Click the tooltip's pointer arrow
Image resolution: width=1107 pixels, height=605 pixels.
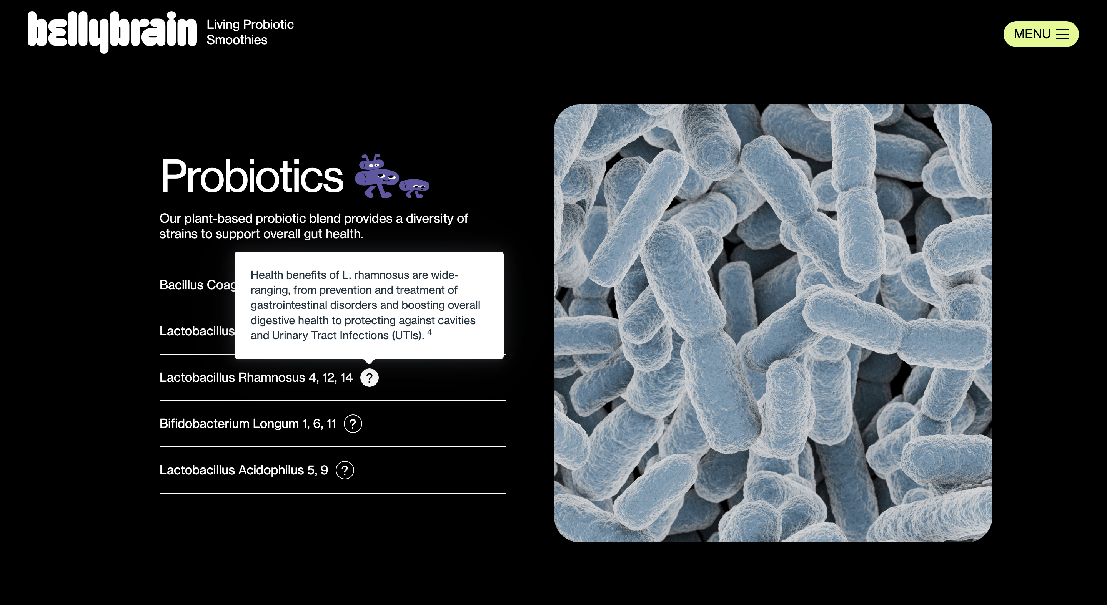point(369,361)
